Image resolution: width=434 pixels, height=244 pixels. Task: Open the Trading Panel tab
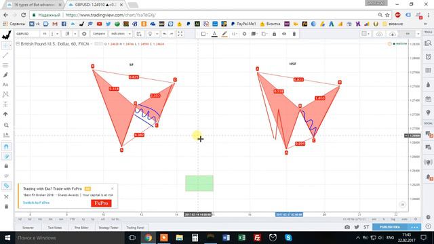point(135,228)
